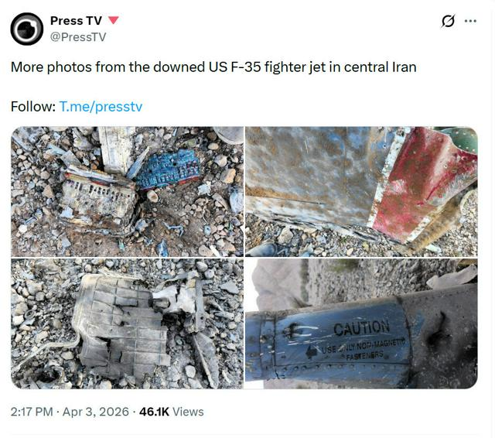The height and width of the screenshot is (438, 495).
Task: Click the 2:17 PM timestamp
Action: (32, 412)
